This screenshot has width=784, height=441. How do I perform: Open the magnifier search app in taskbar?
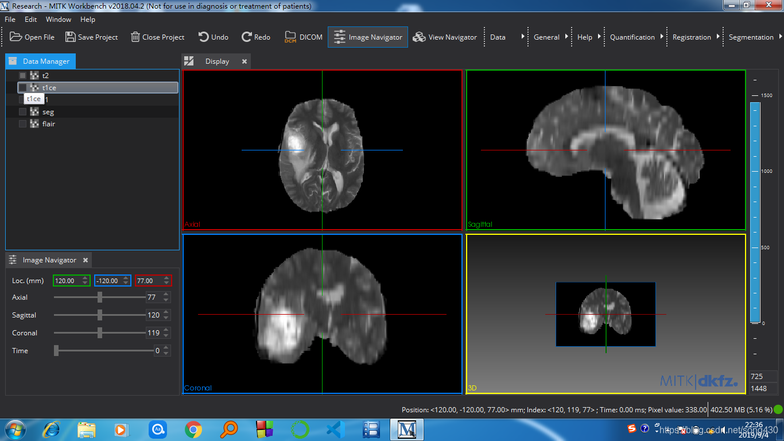pos(229,430)
